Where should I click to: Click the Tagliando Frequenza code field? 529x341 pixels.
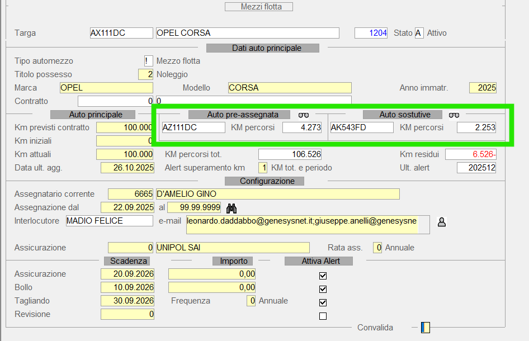tap(251, 301)
